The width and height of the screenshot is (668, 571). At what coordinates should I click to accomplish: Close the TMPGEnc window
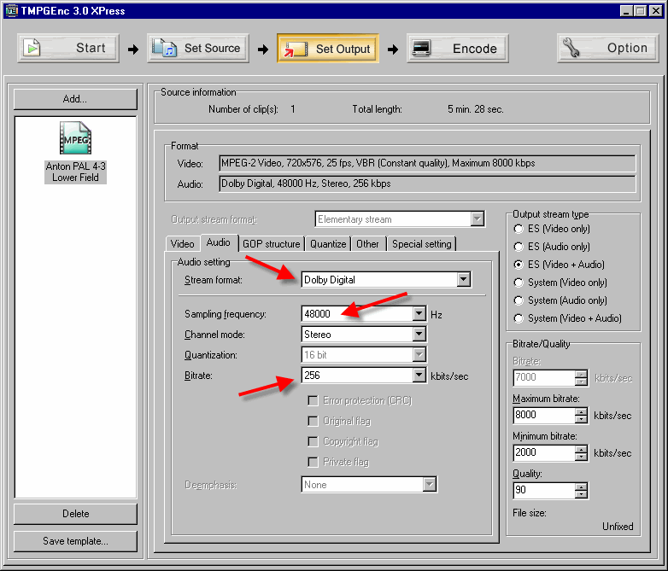656,10
